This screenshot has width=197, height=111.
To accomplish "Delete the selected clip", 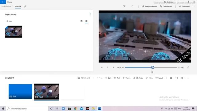I will [x=182, y=78].
